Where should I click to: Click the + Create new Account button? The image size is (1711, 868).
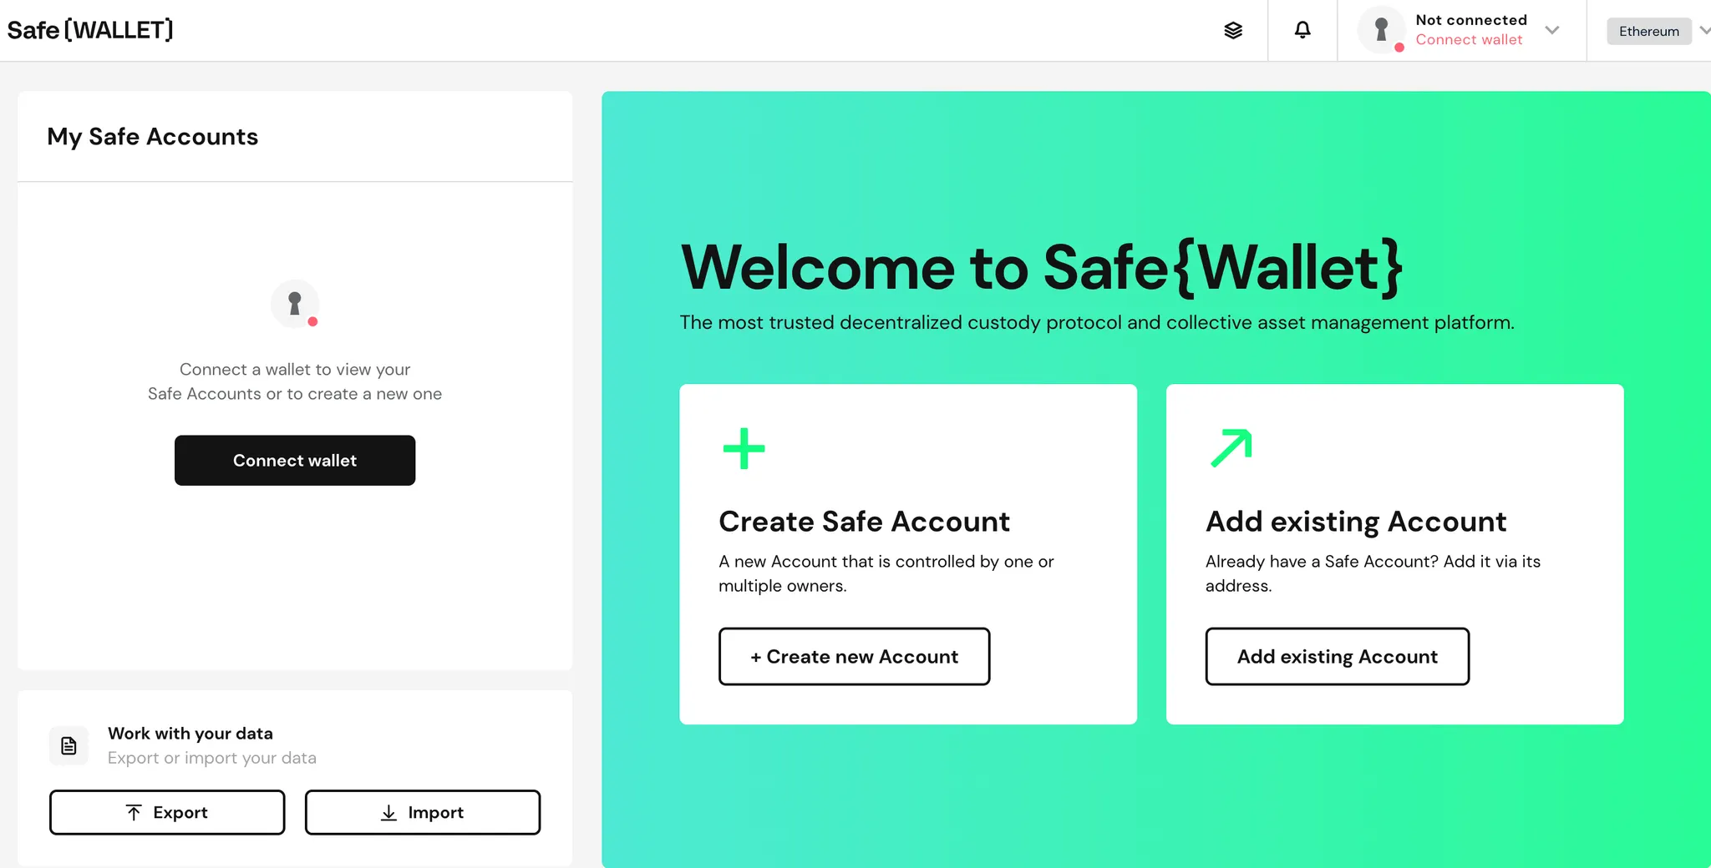[x=854, y=657]
